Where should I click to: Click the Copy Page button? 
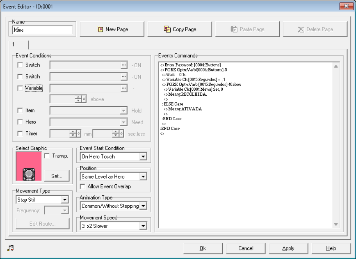[x=180, y=29]
